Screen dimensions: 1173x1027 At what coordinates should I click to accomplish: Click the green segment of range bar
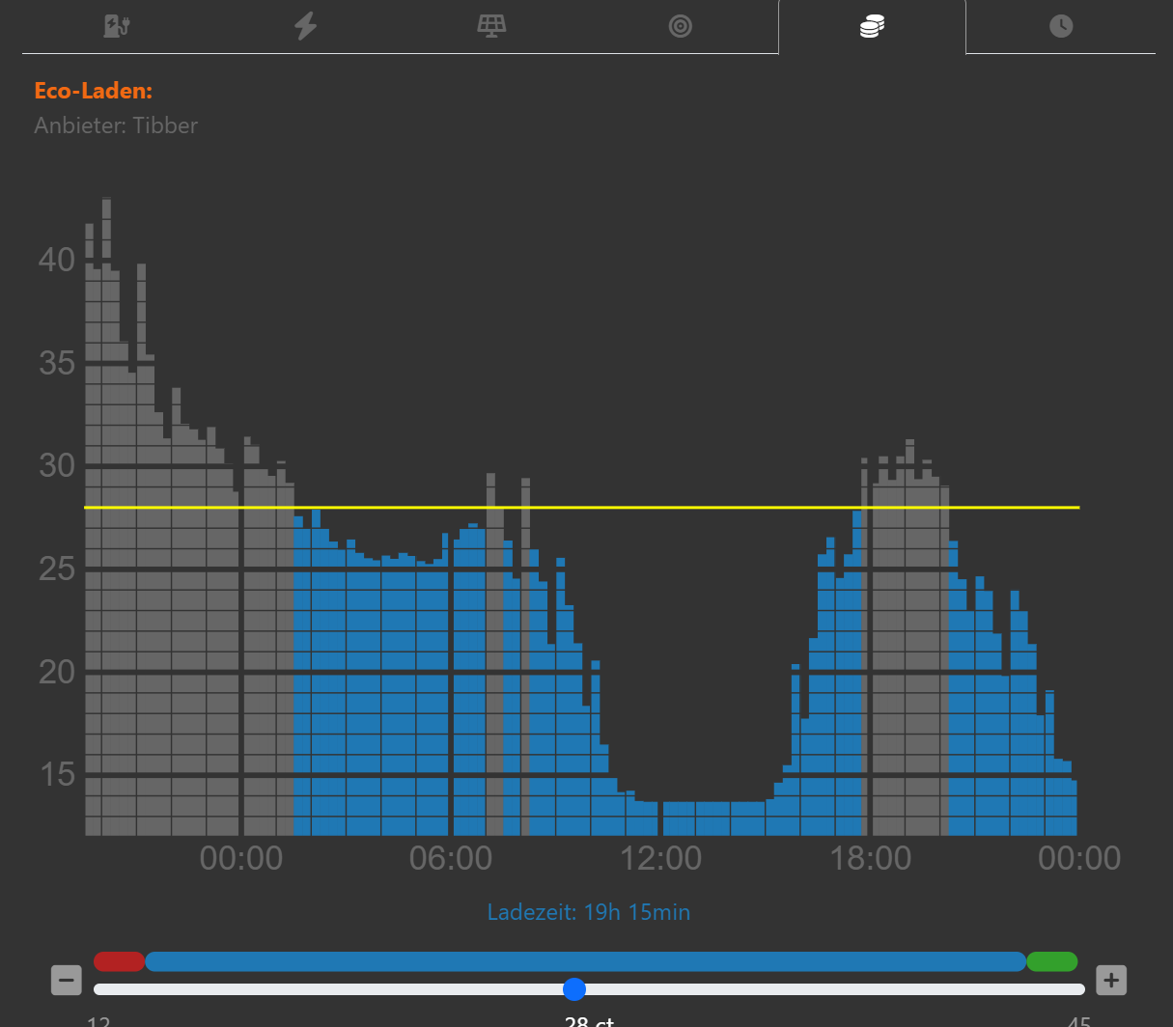coord(1052,961)
